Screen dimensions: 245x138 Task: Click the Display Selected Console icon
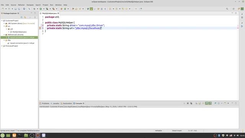tap(219, 103)
